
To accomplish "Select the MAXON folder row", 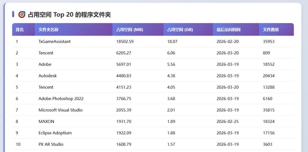I will 153,121.
